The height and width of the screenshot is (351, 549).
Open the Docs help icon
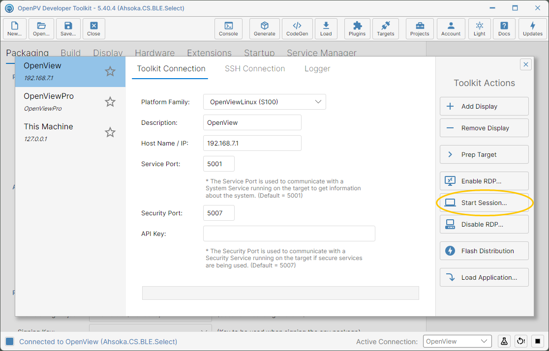click(504, 29)
